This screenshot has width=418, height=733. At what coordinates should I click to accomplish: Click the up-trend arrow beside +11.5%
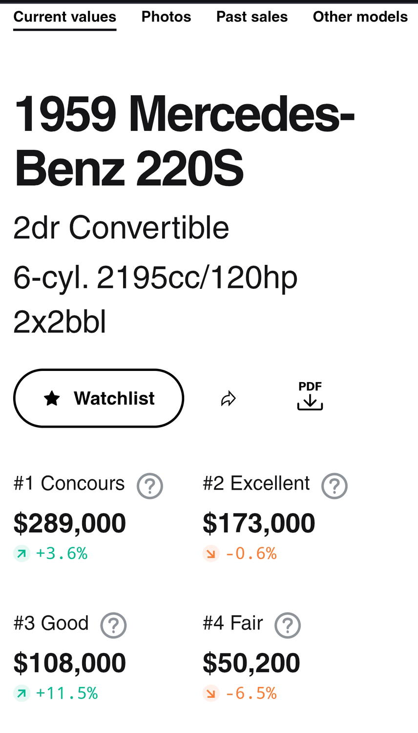tap(21, 693)
